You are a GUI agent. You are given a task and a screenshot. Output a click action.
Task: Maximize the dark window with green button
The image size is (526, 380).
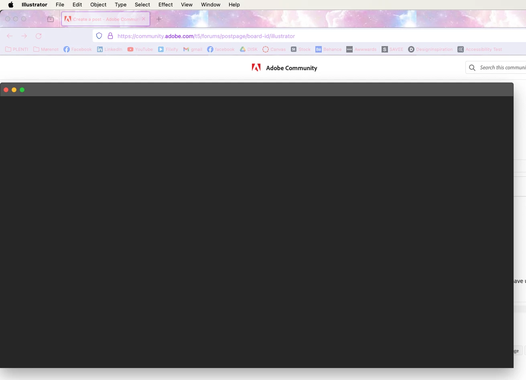(x=22, y=90)
